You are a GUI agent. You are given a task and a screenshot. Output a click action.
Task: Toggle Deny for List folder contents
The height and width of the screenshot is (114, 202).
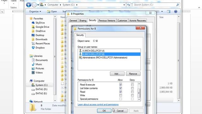point(132,88)
